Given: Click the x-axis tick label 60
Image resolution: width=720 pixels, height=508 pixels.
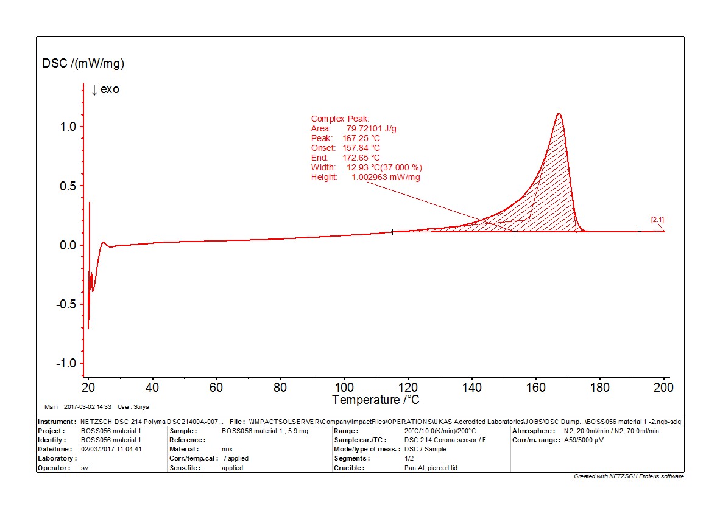Looking at the screenshot, I should [x=216, y=388].
